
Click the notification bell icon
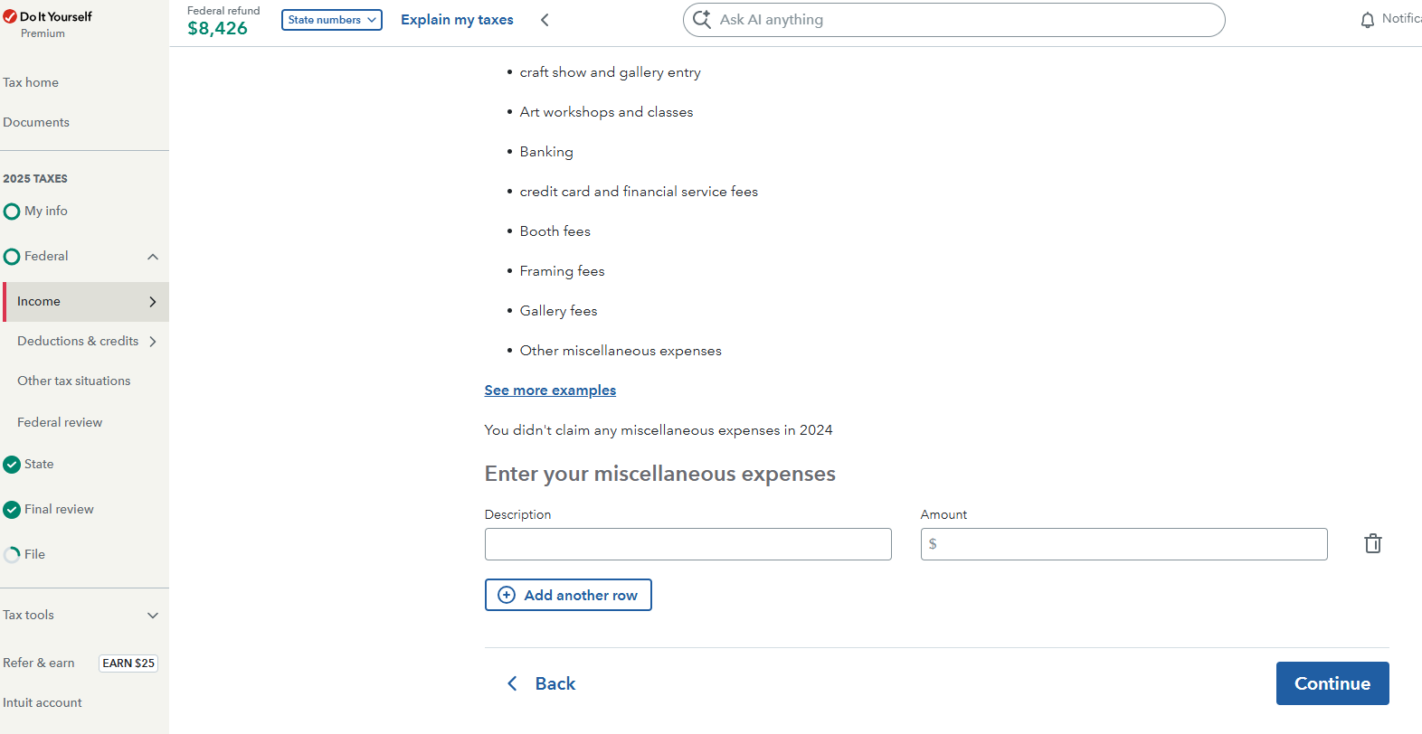tap(1367, 20)
